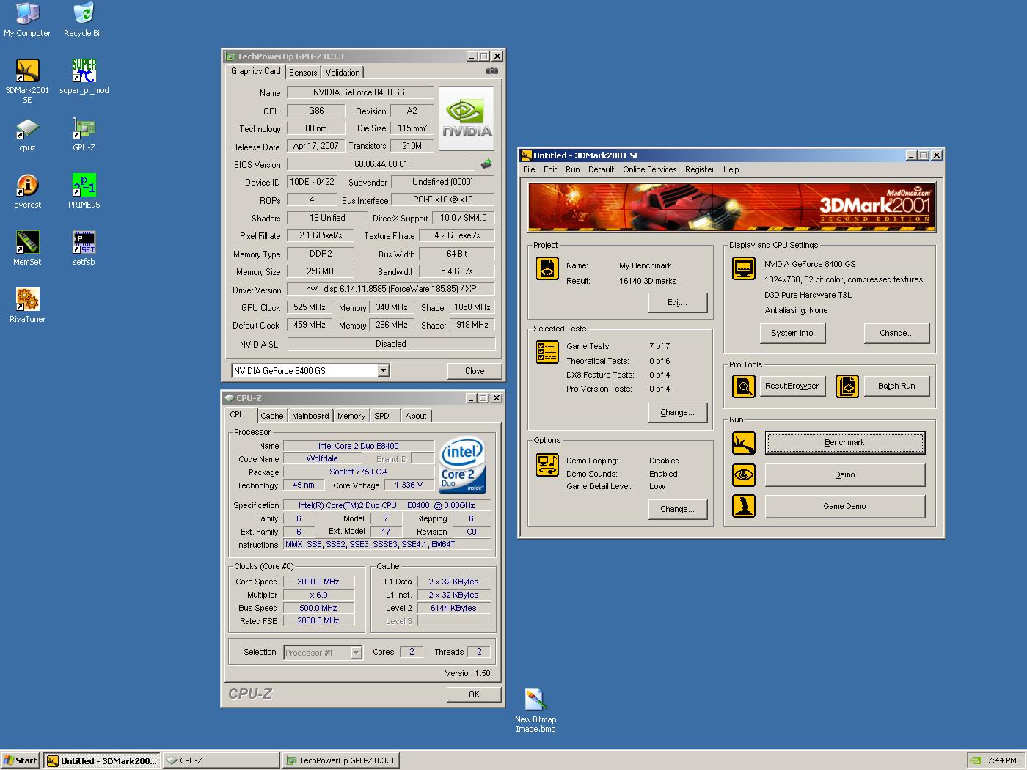Click the Options computer icon in 3DMark2001

(x=547, y=465)
